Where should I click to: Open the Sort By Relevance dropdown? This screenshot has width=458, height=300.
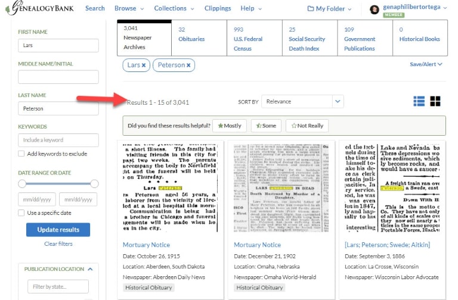click(x=302, y=101)
